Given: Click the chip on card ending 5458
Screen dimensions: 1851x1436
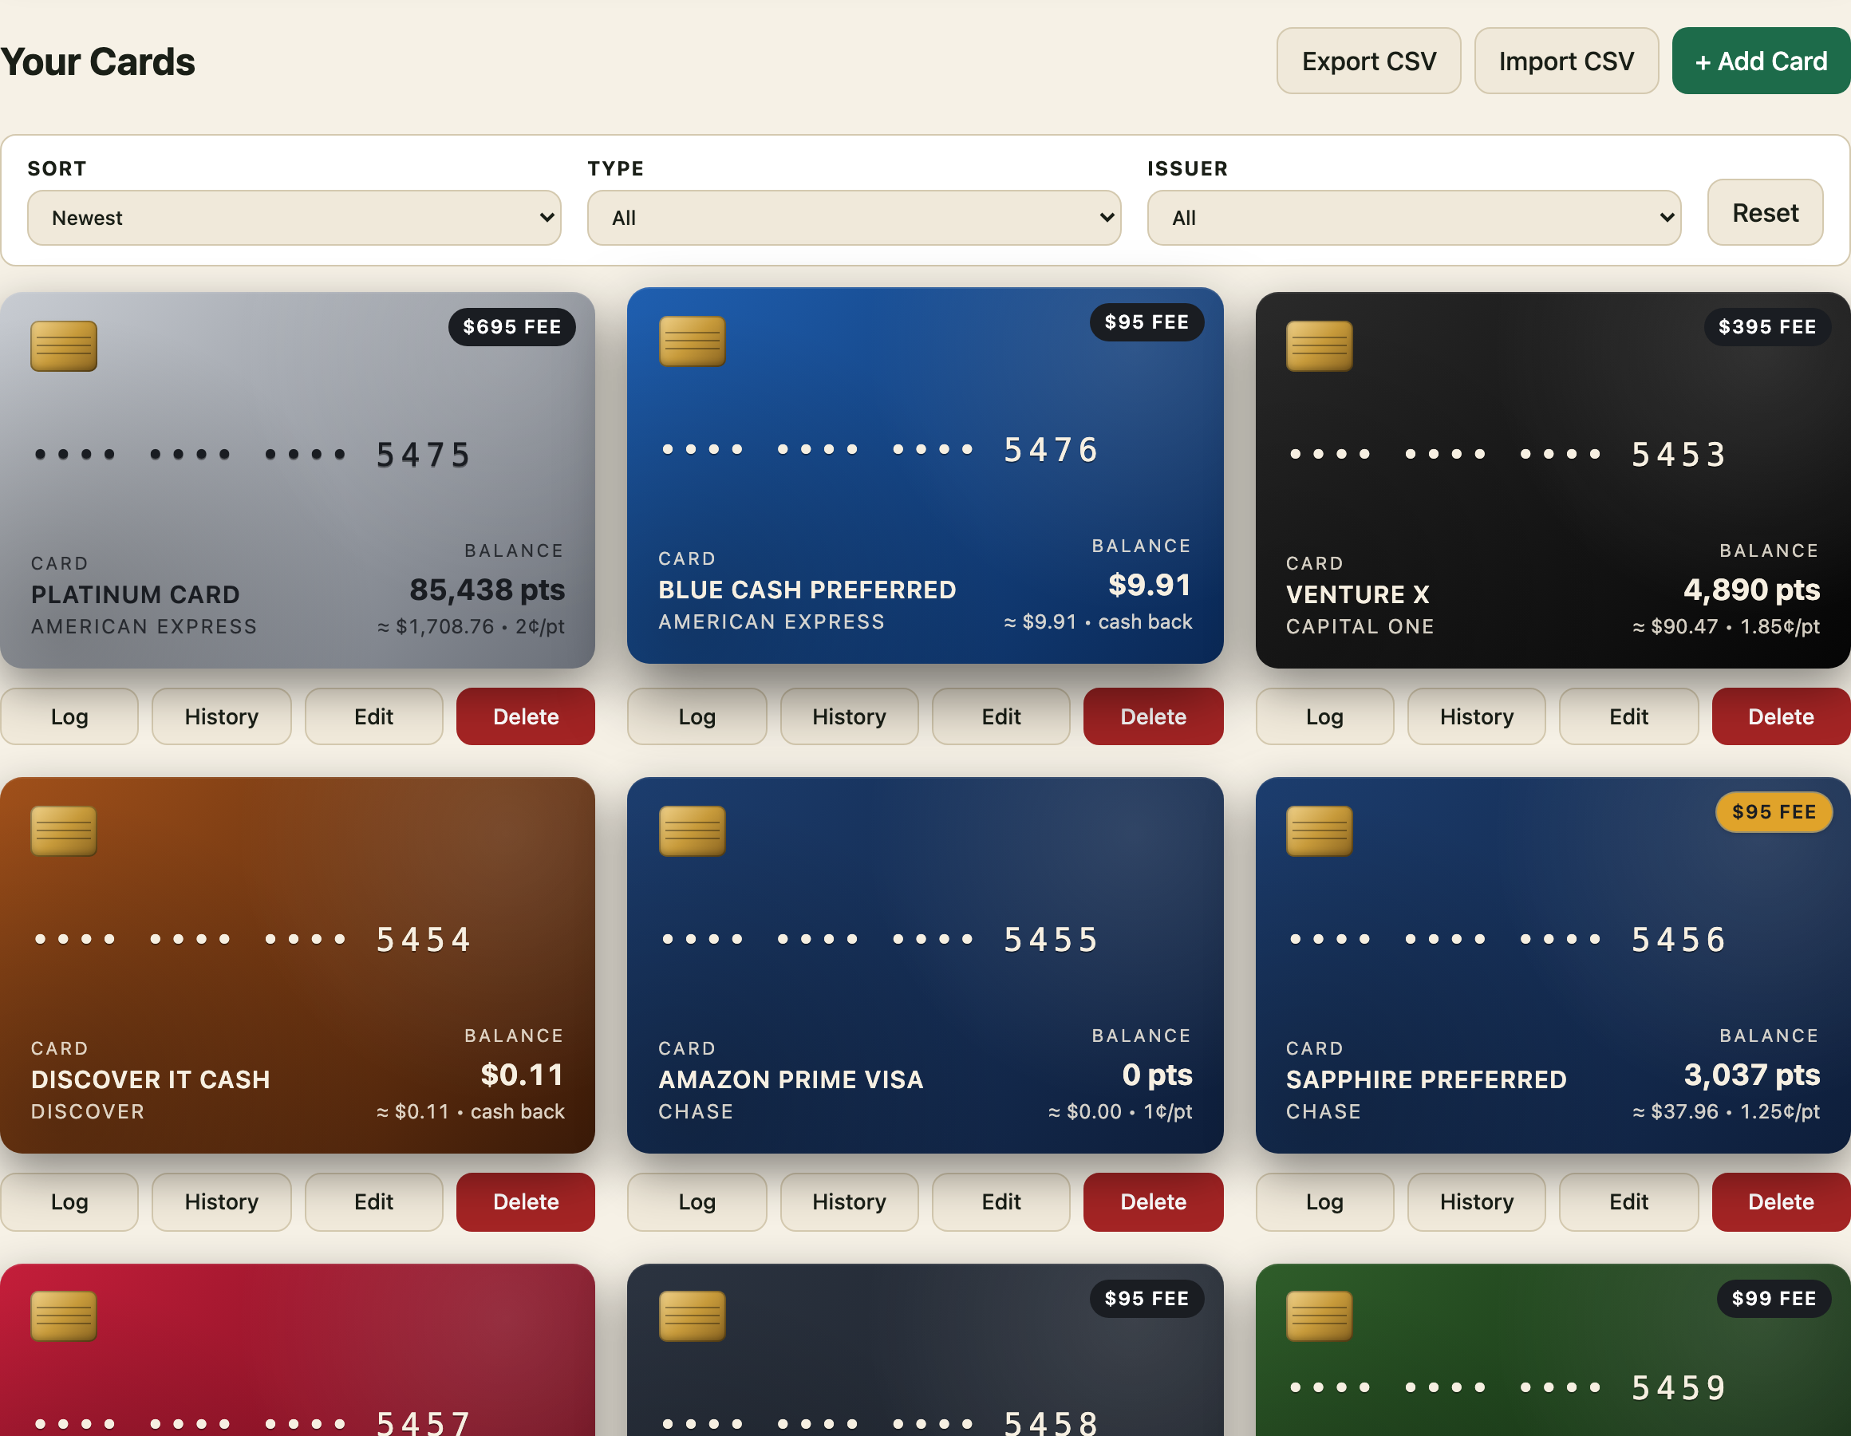Looking at the screenshot, I should (x=692, y=1316).
